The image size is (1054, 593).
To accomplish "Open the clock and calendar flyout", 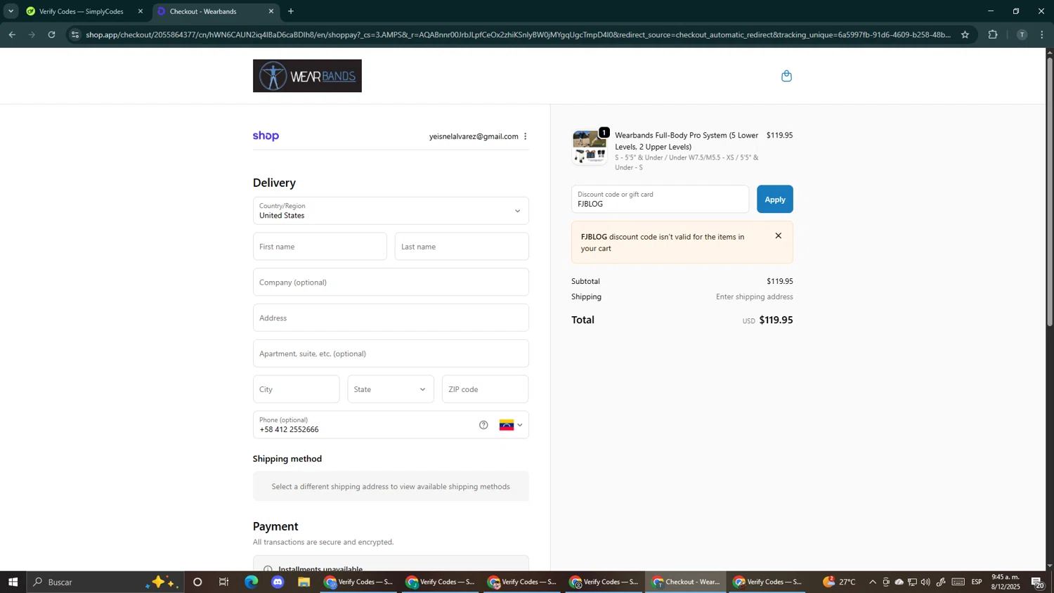I will [x=1005, y=582].
